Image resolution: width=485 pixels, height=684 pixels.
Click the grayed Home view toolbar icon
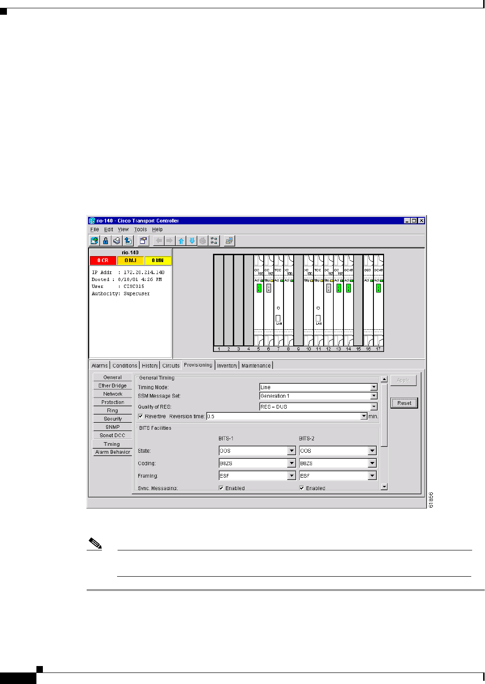tap(203, 240)
